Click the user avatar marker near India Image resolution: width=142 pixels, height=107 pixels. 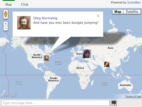pos(107,64)
